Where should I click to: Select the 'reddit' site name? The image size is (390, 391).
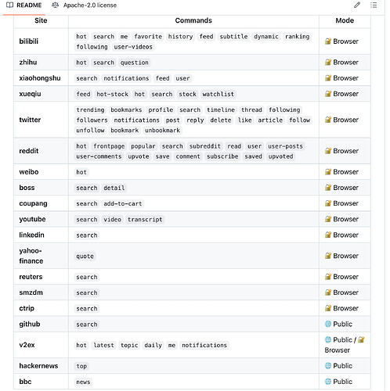[x=29, y=151]
